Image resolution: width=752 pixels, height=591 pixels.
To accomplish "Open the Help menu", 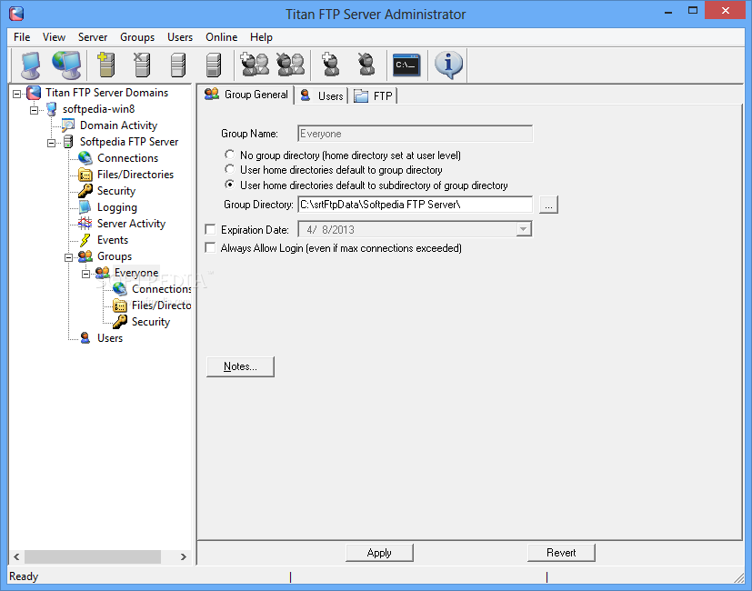I will [x=261, y=37].
